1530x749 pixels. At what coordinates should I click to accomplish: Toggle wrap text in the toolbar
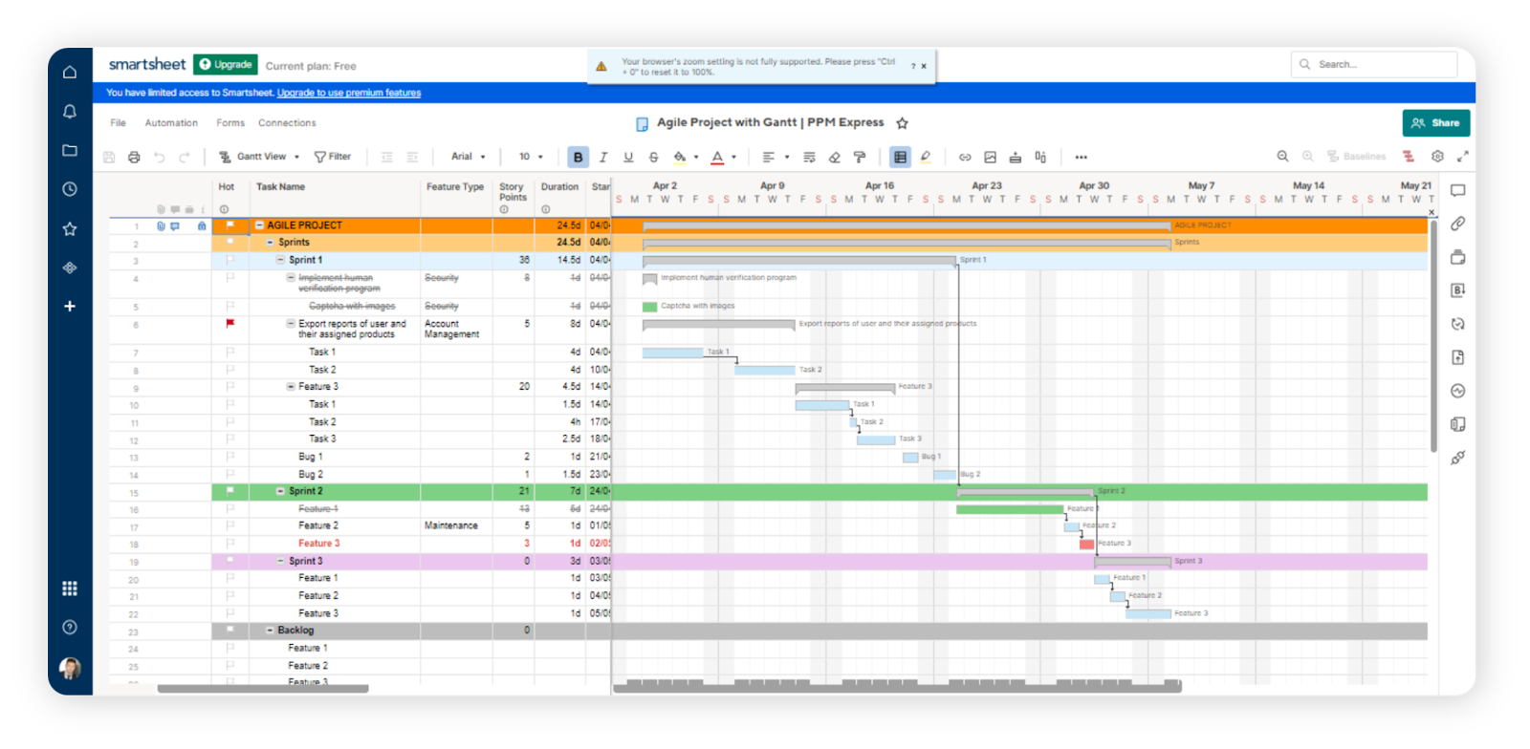pos(809,157)
